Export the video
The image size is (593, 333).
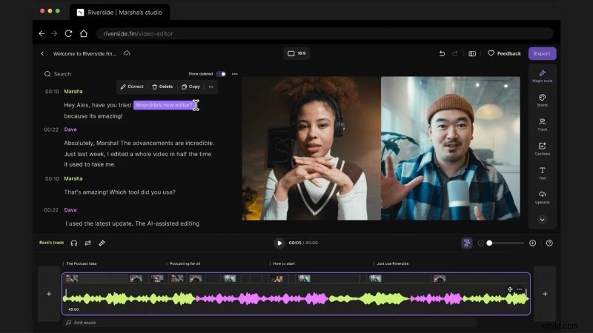pos(542,53)
